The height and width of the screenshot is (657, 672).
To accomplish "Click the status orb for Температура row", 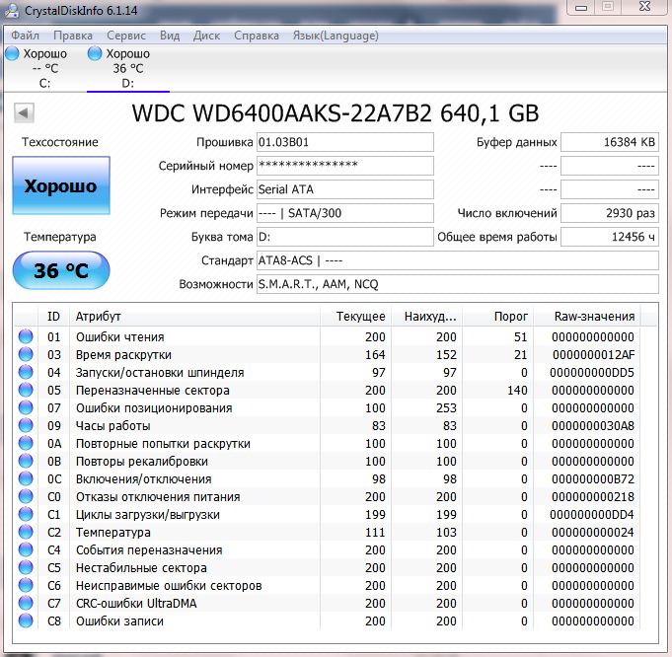I will click(x=26, y=532).
